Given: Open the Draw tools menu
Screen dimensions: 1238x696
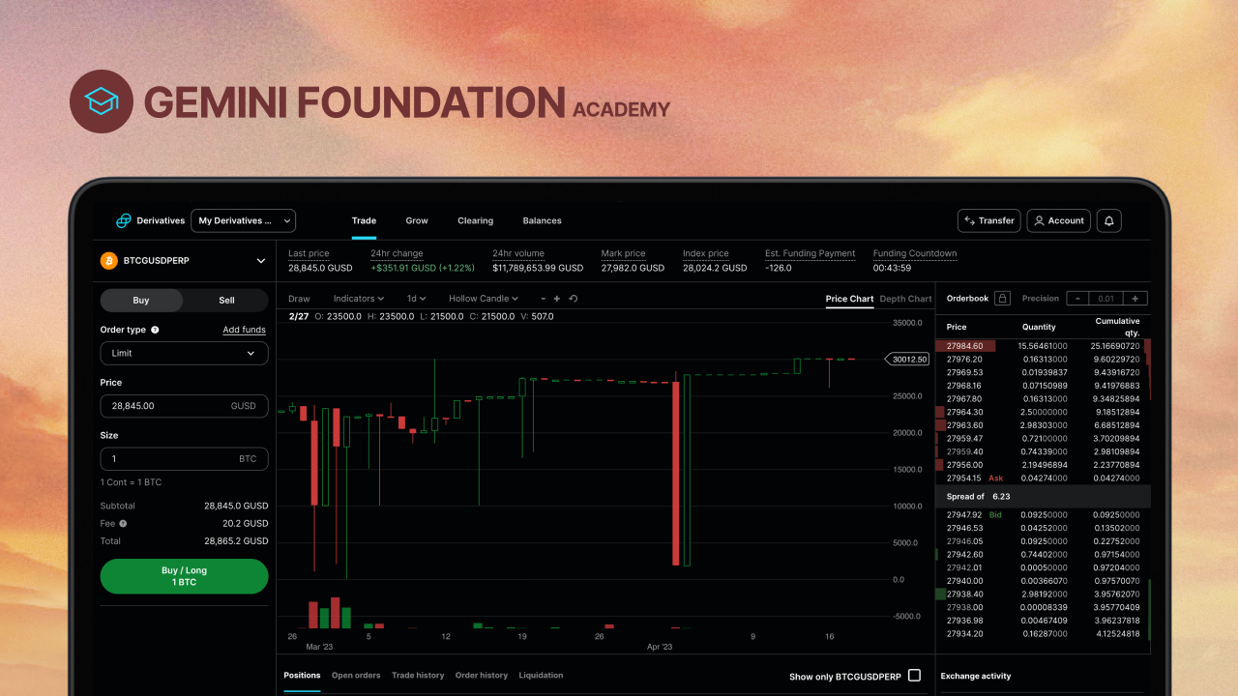Looking at the screenshot, I should pyautogui.click(x=299, y=299).
